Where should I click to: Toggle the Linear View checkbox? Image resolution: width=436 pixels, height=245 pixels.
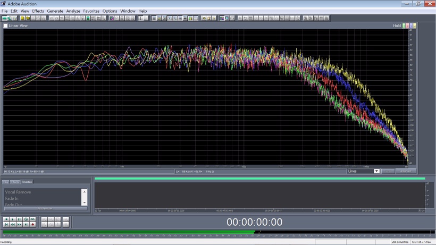5,26
